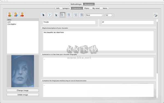Print the character sheet
This screenshot has height=103, width=164.
[155, 15]
